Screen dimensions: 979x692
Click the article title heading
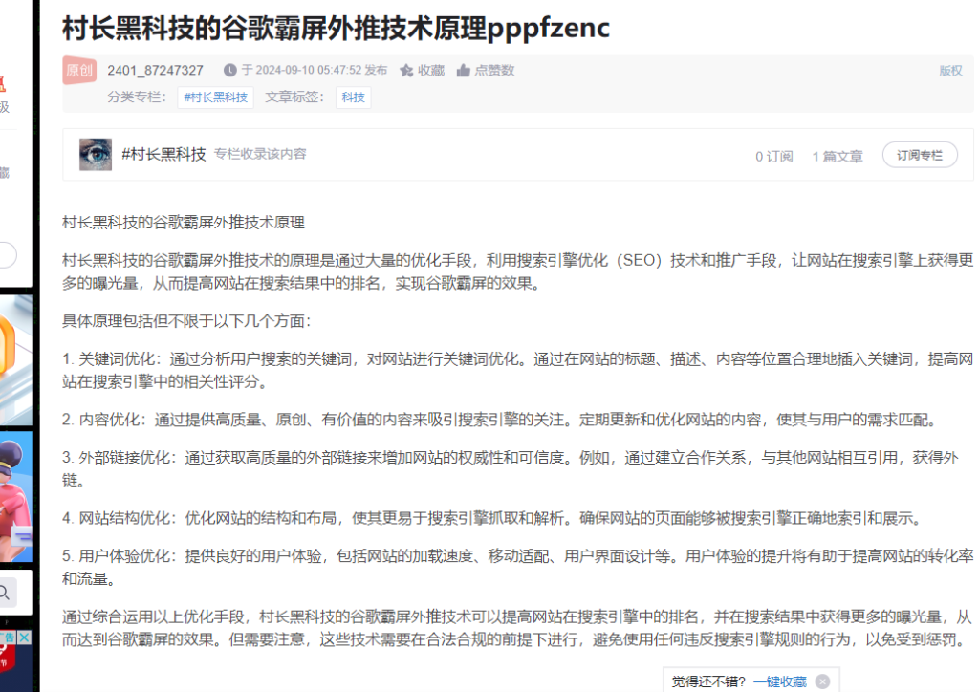336,29
